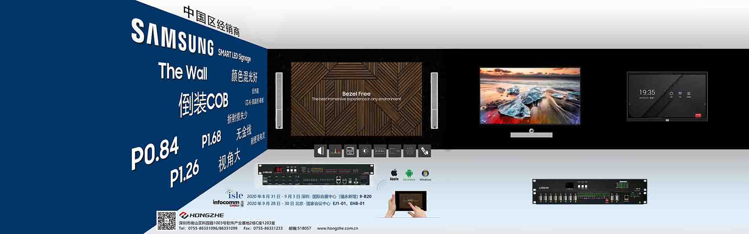Open the display settings panel icon
749x234 pixels.
click(x=350, y=151)
